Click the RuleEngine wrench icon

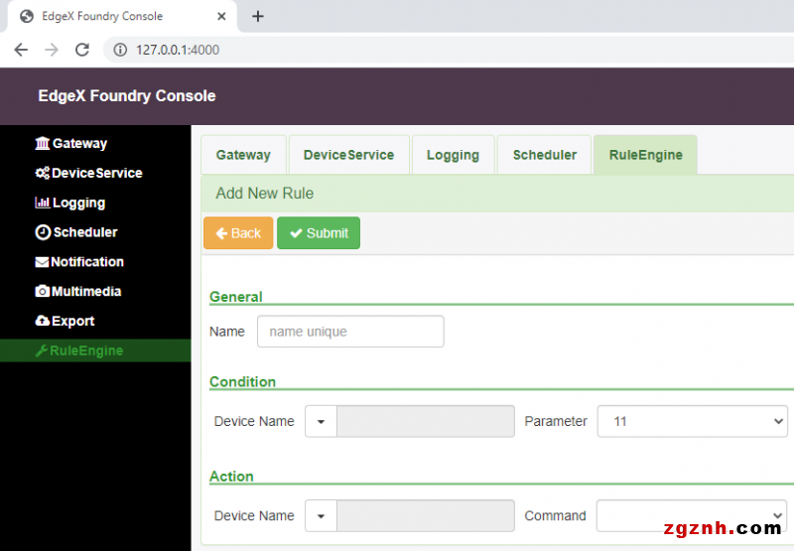click(41, 350)
